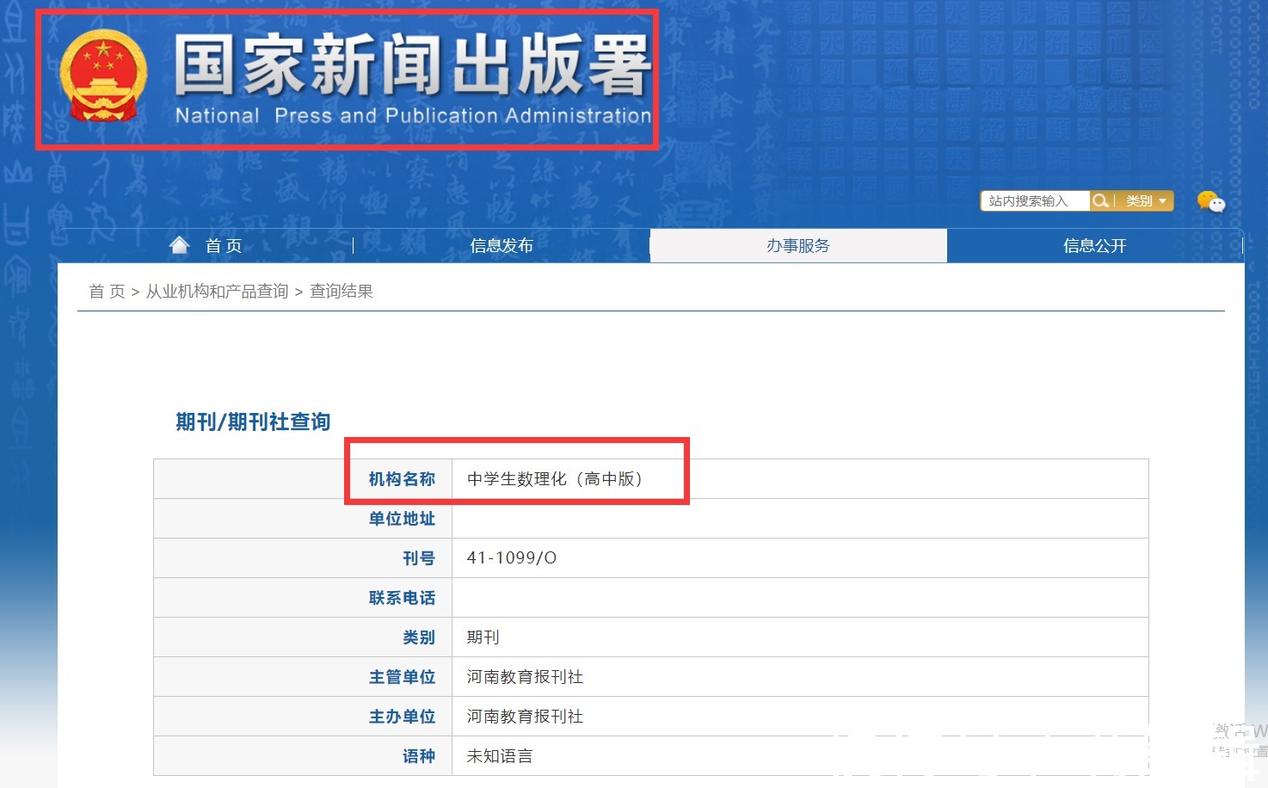Click the 查询结果 breadcrumb item

click(x=342, y=292)
